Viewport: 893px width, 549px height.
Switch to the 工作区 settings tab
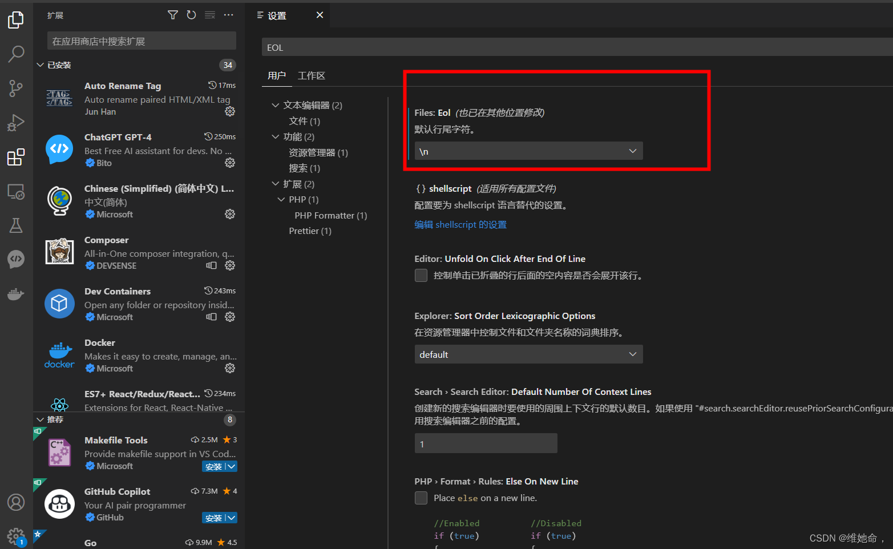click(312, 75)
